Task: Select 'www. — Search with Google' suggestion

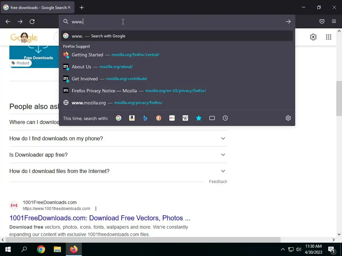Action: pos(177,36)
